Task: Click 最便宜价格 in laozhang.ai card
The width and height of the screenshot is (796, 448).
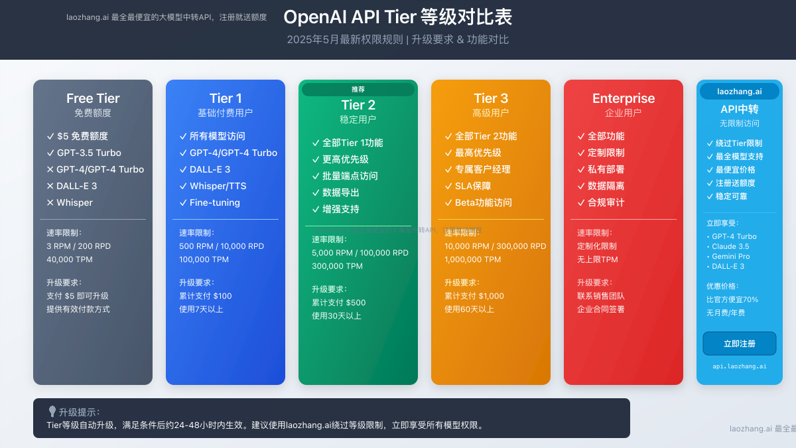Action: [x=731, y=170]
